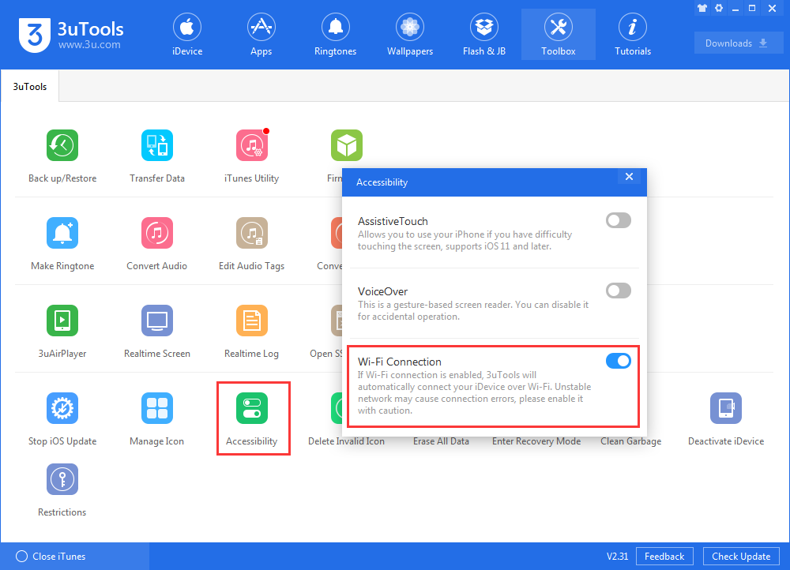Select the Toolbox section
Image resolution: width=790 pixels, height=570 pixels.
point(559,34)
